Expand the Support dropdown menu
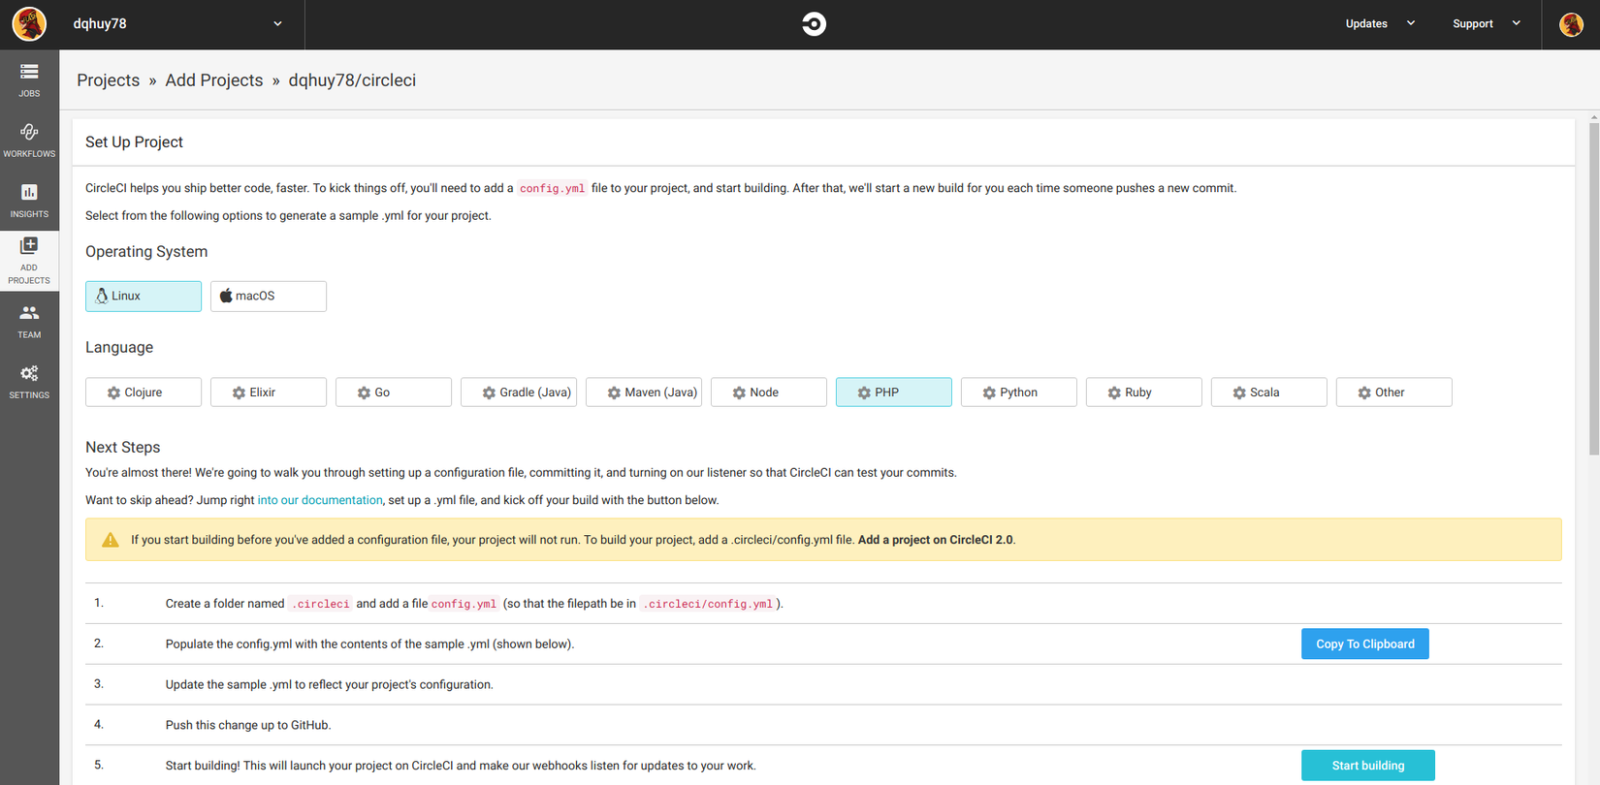 coord(1486,24)
